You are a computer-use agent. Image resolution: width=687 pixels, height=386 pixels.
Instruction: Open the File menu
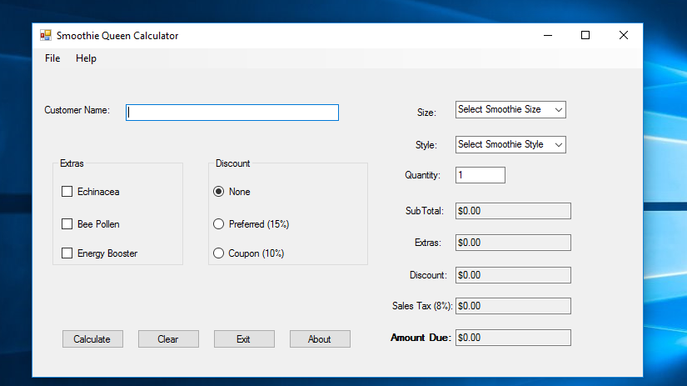52,58
